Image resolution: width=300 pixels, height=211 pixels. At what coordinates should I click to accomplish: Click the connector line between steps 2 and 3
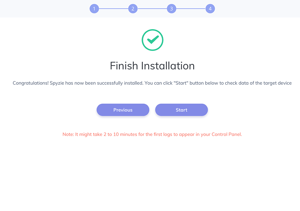click(152, 9)
